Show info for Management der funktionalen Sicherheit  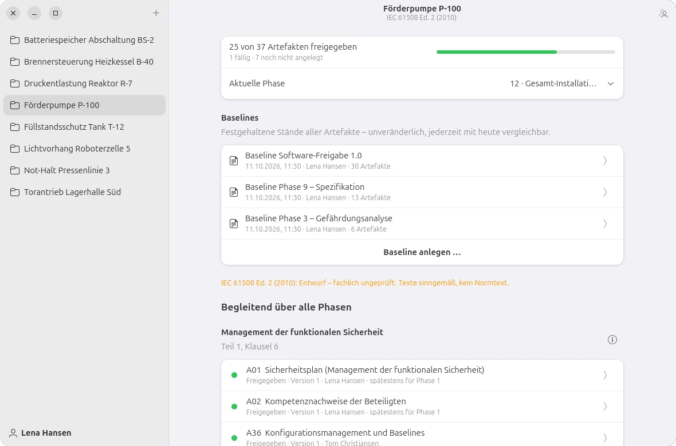pos(612,340)
